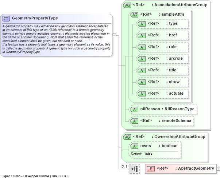This screenshot has height=178, width=220.
Task: Click the Default false value
Action: [x=148, y=154]
